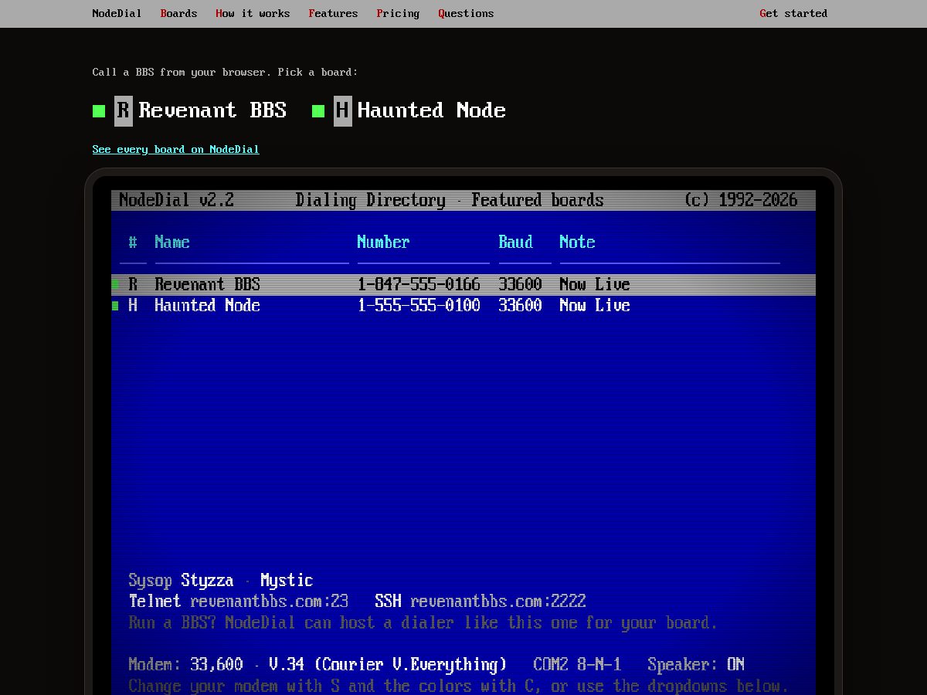The image size is (927, 695).
Task: Click the green status square in Haunted Node directory row
Action: [115, 306]
